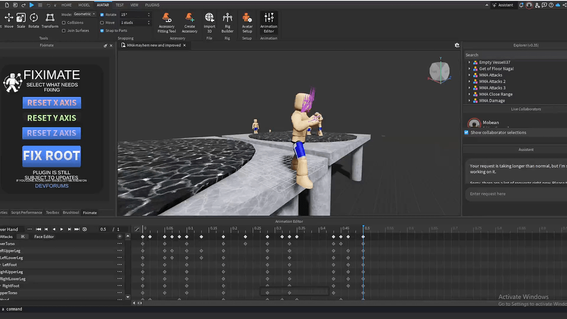The width and height of the screenshot is (567, 319).
Task: Switch to the MODEL ribbon tab
Action: click(x=84, y=5)
